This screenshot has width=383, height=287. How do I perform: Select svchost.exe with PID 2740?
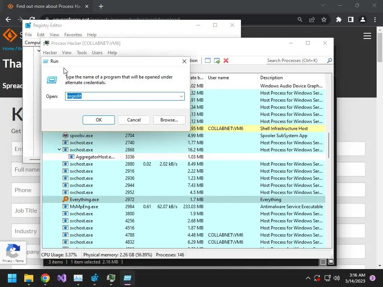[x=184, y=142]
